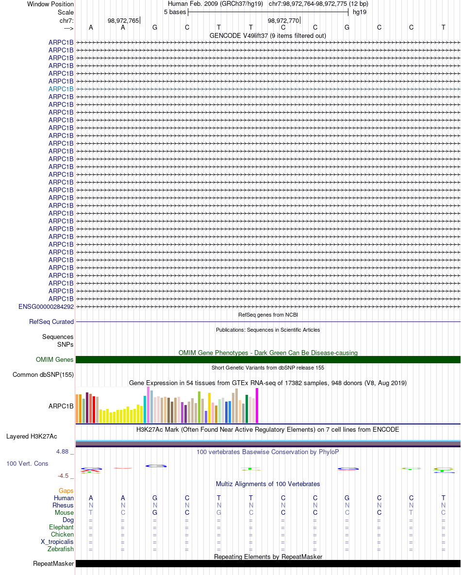The height and width of the screenshot is (575, 461).
Task: Click the orange Gaps row label
Action: pos(66,490)
